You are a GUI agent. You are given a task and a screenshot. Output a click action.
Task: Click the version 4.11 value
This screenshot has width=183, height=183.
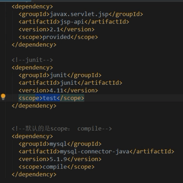pyautogui.click(x=57, y=91)
